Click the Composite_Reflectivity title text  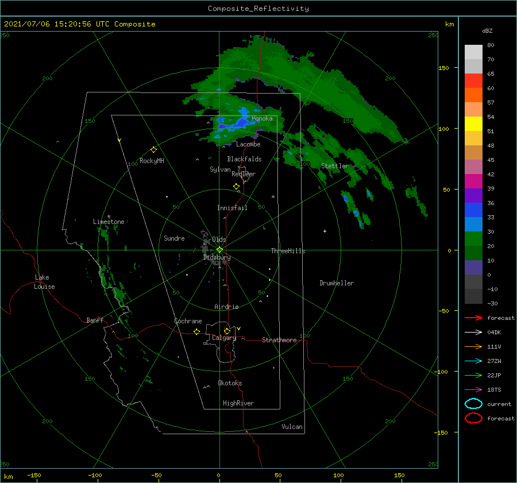click(x=258, y=9)
